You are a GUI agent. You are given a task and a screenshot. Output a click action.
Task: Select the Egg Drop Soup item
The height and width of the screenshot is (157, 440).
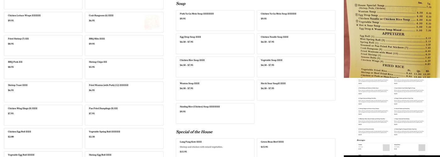coord(215,43)
